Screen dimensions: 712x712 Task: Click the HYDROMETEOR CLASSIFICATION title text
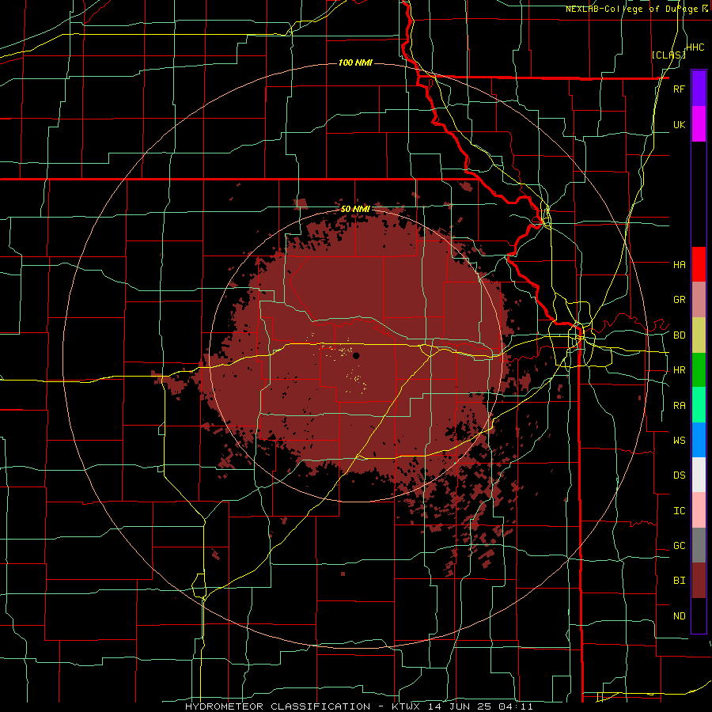(278, 706)
